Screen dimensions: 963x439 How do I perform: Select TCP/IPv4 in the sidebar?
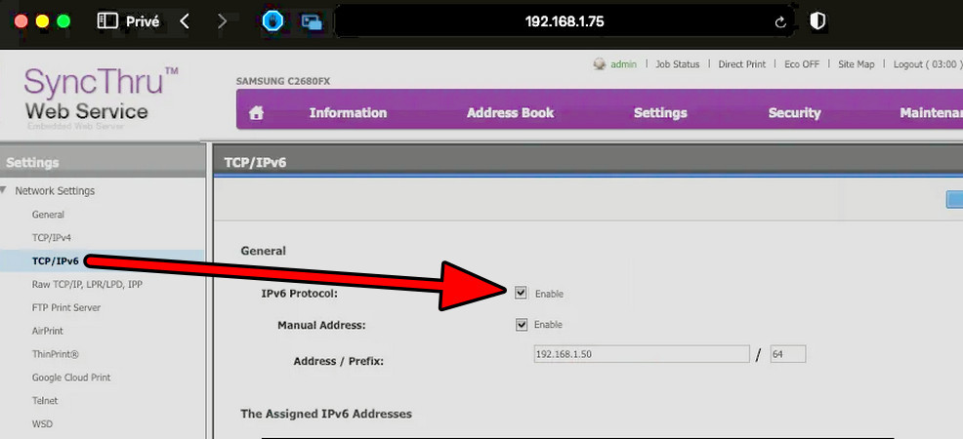(52, 237)
